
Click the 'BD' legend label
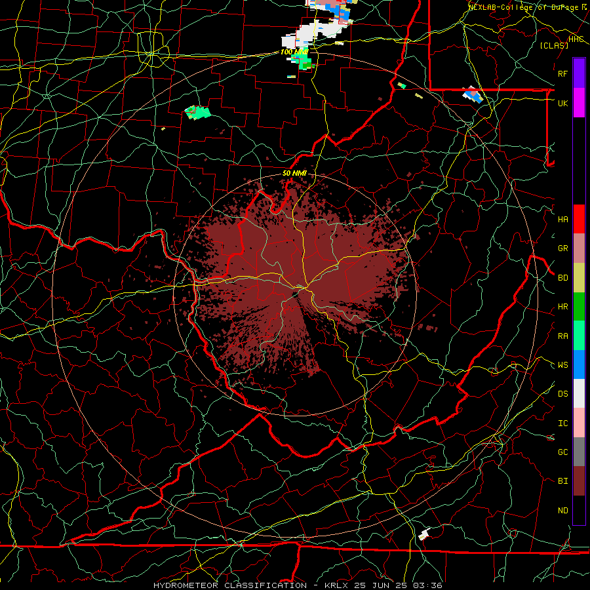coord(562,278)
